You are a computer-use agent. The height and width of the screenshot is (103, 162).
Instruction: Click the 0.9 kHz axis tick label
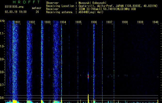[2, 59]
